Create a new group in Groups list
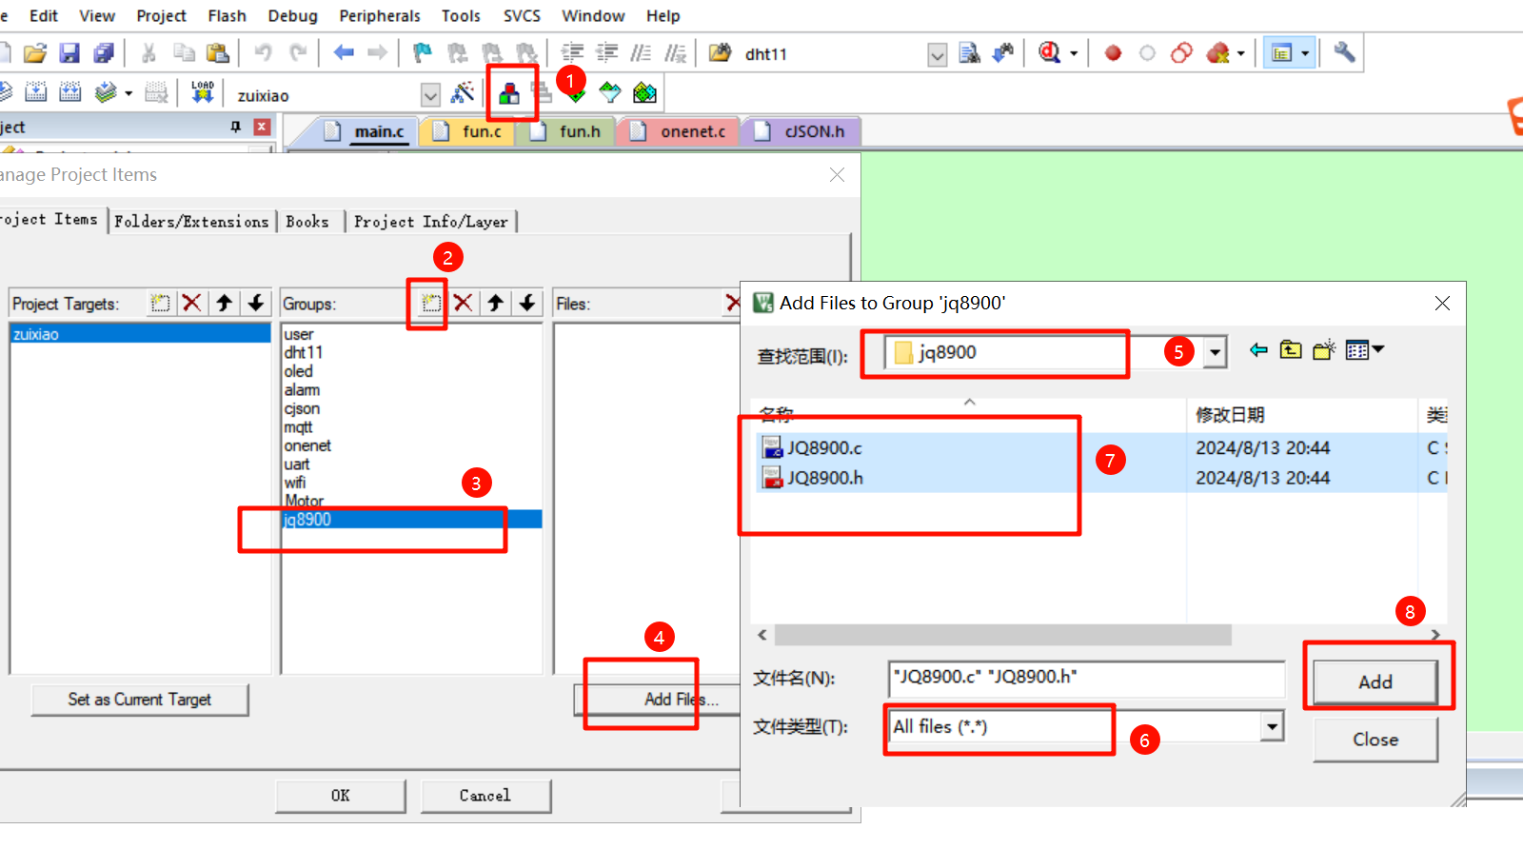 [431, 303]
